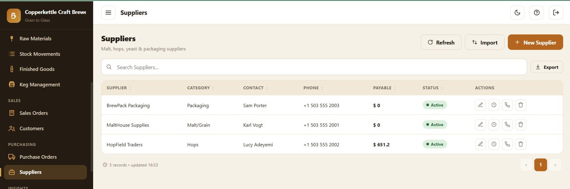
Task: Click the Hops category cell
Action: click(193, 145)
